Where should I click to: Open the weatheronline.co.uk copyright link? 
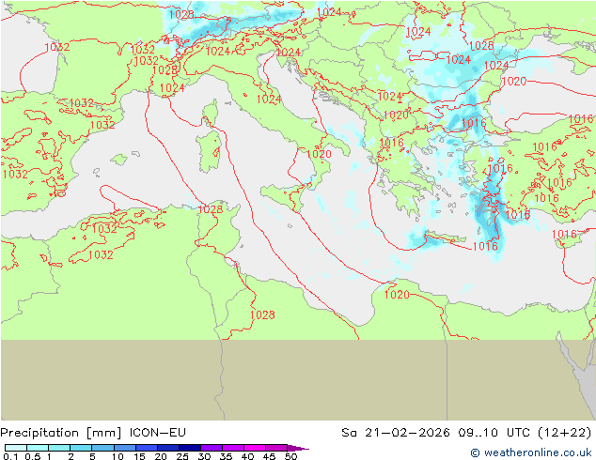[531, 452]
